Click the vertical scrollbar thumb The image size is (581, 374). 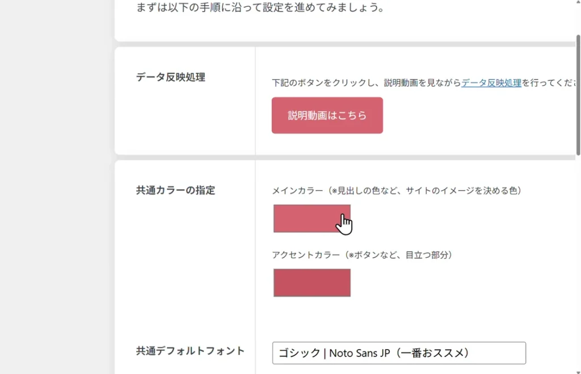pyautogui.click(x=578, y=94)
